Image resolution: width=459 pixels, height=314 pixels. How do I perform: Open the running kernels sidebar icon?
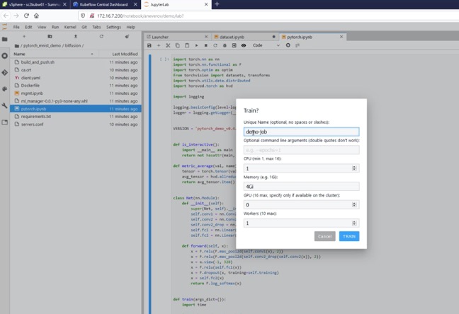(x=5, y=55)
